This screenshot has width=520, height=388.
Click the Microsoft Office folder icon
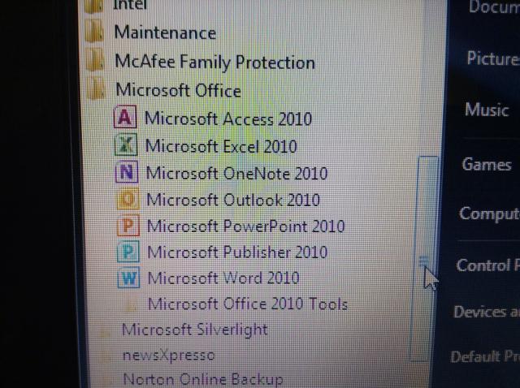pos(96,88)
